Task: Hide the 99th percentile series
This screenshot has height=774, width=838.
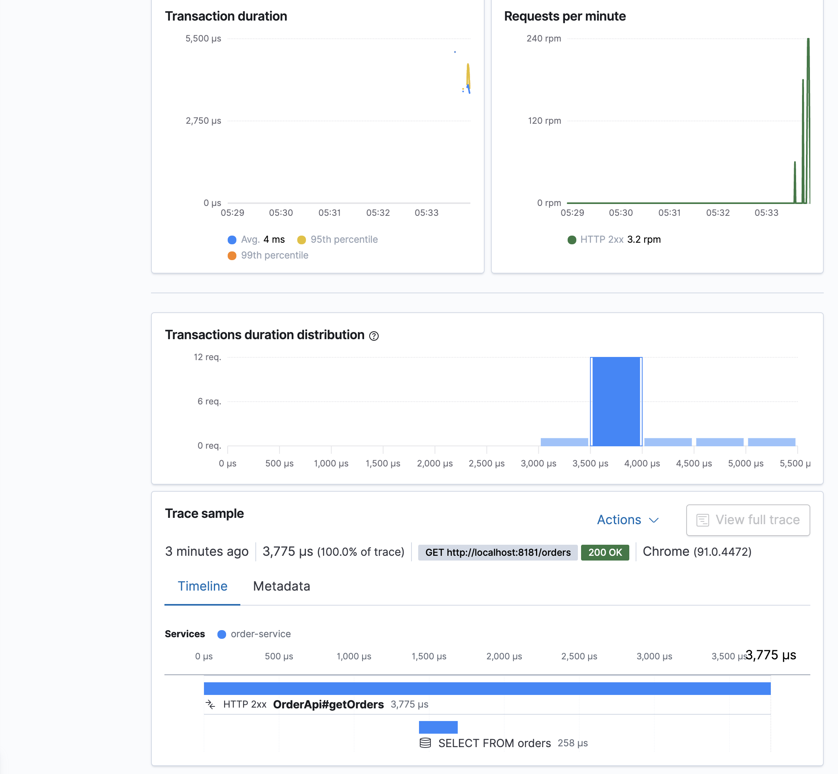Action: 274,255
